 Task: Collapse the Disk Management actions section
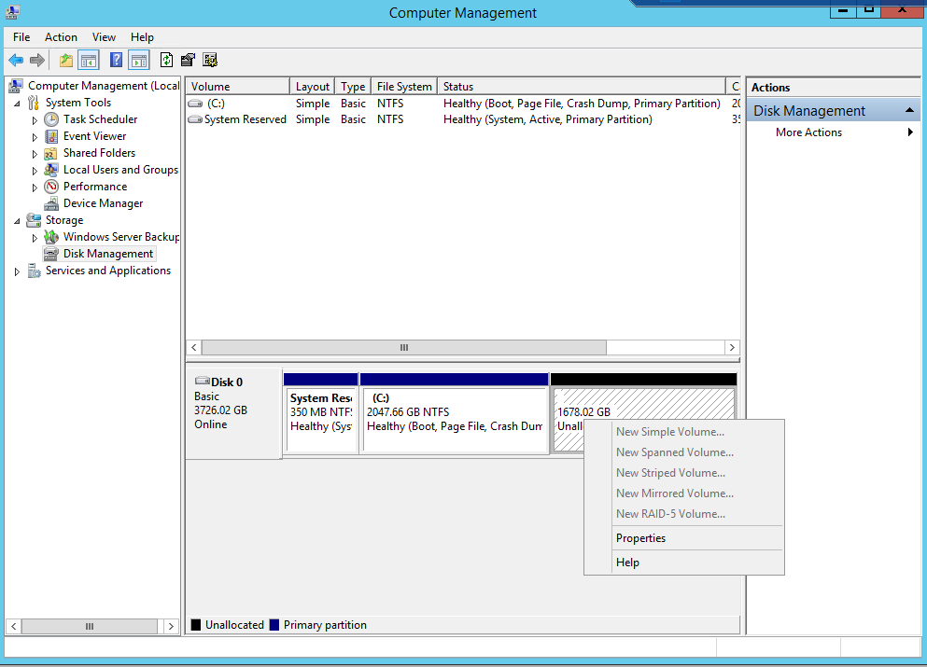point(909,110)
